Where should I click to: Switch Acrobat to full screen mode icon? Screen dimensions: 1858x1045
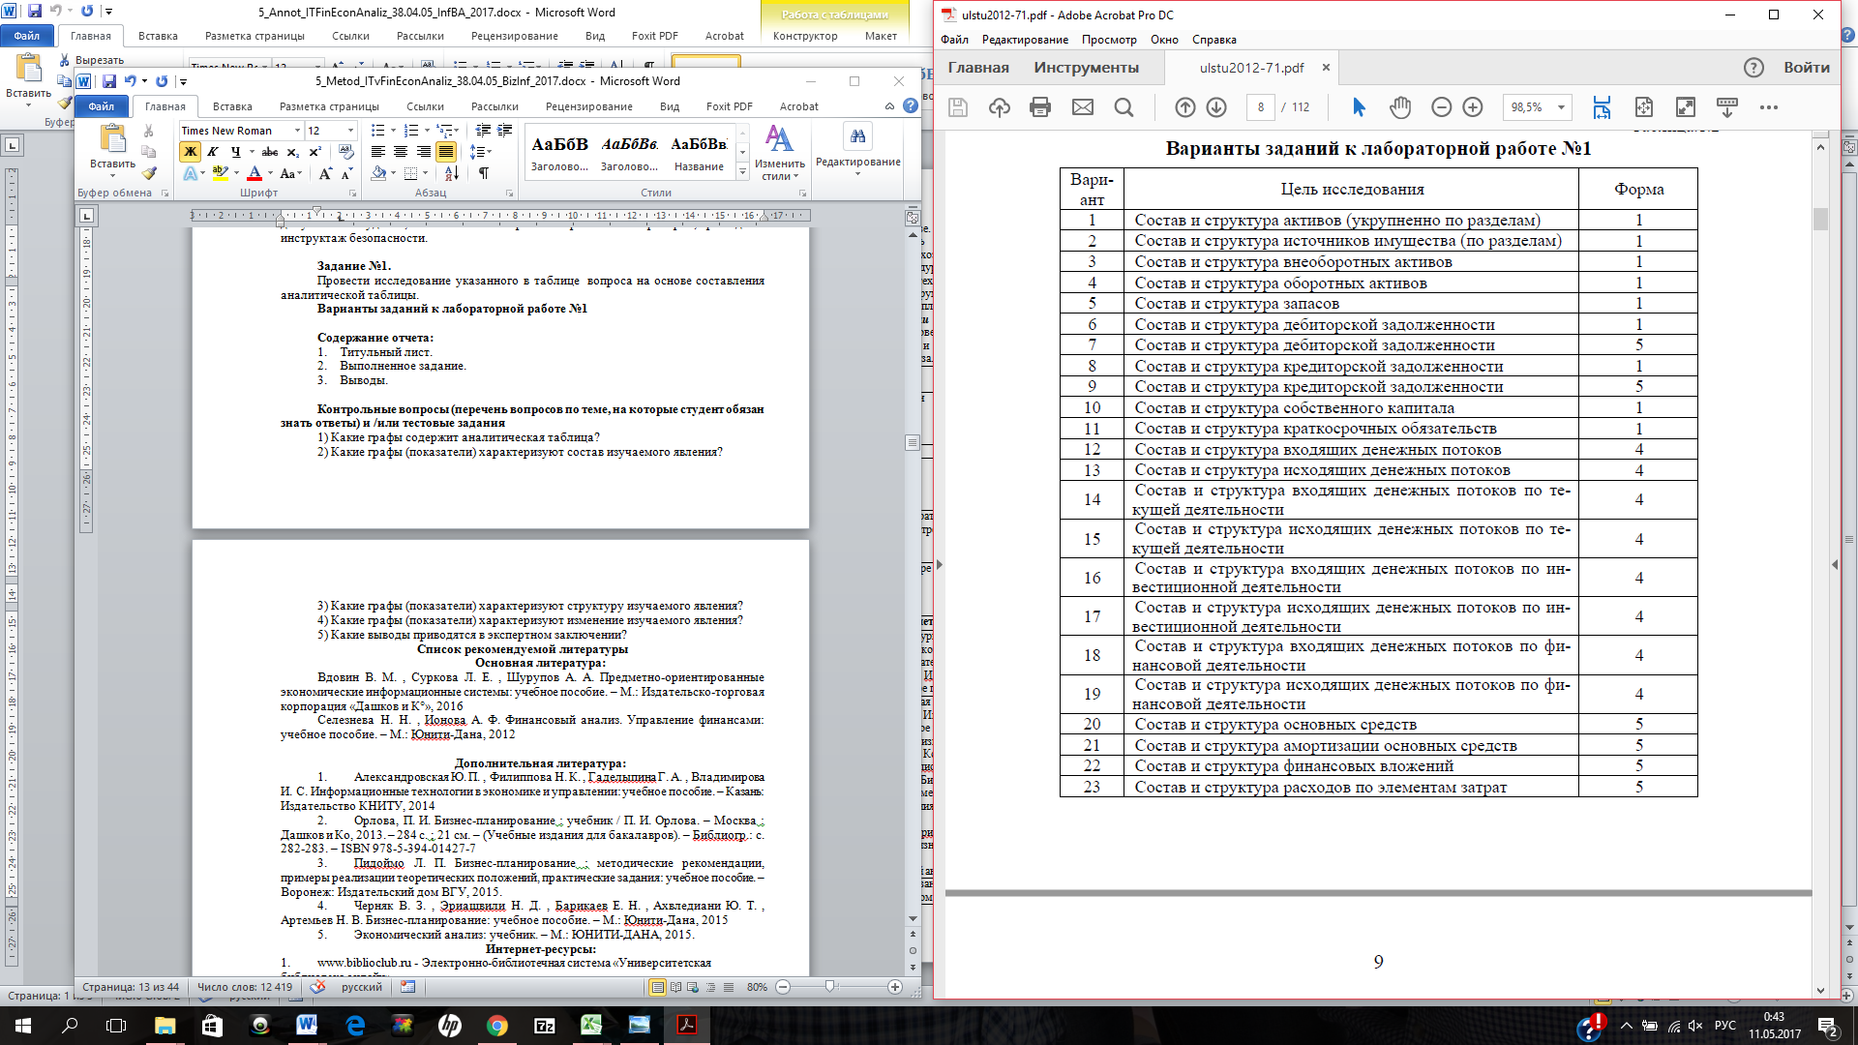tap(1686, 107)
